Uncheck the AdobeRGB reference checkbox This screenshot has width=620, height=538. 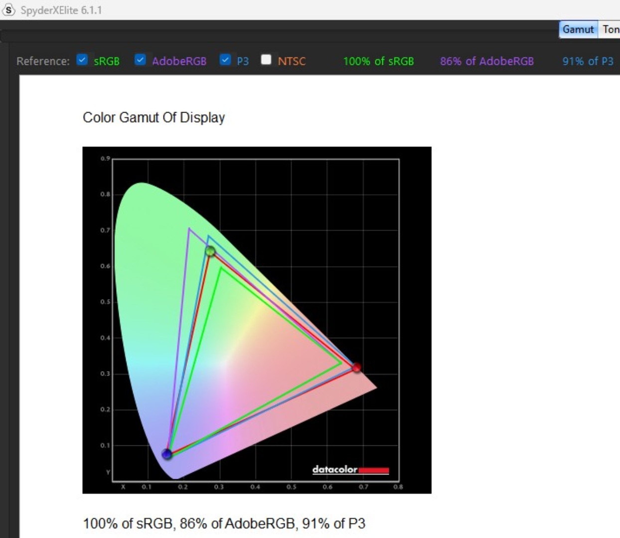coord(140,60)
